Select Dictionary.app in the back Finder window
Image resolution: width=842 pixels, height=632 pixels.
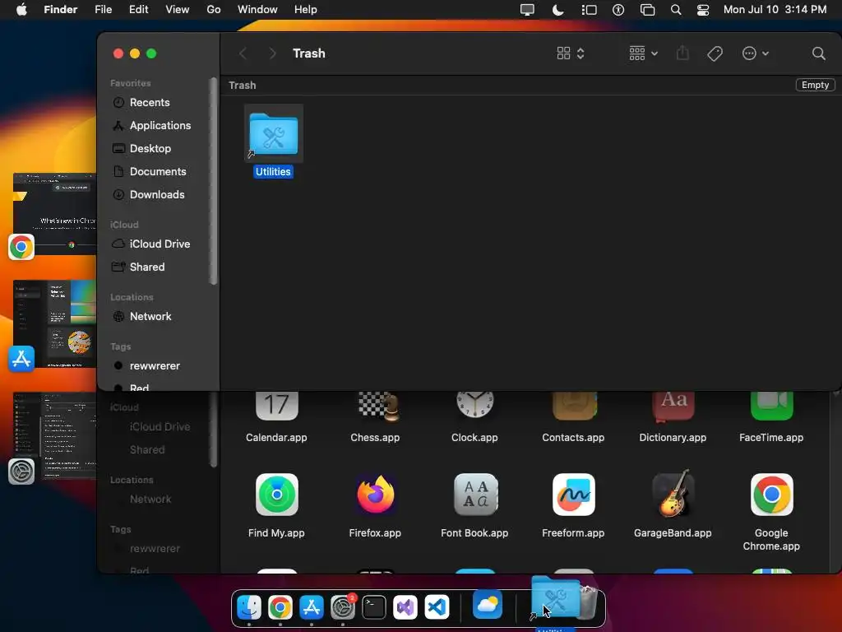(673, 419)
